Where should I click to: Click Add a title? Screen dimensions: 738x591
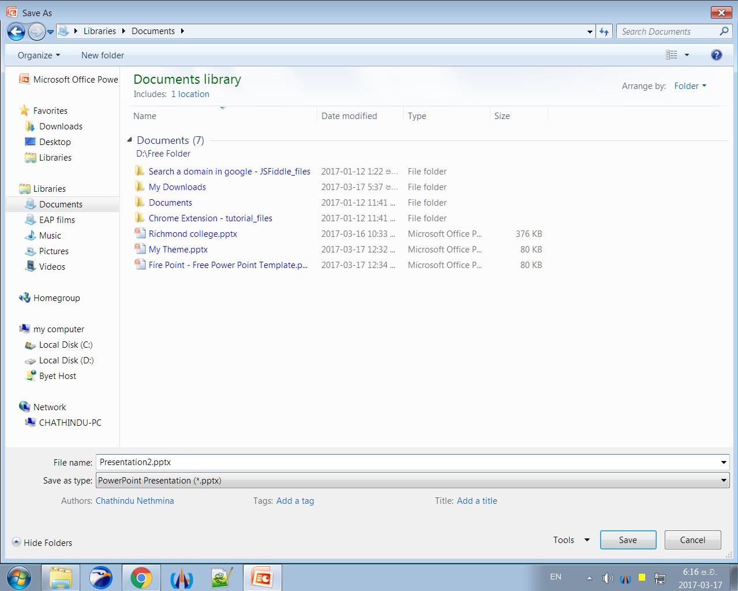click(x=477, y=501)
